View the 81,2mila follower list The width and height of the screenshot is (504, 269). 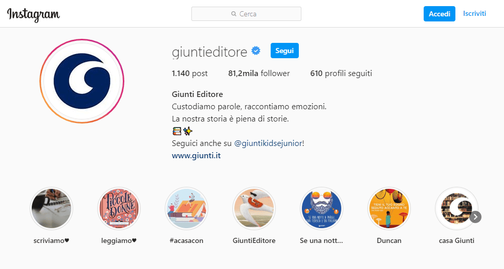(x=259, y=74)
